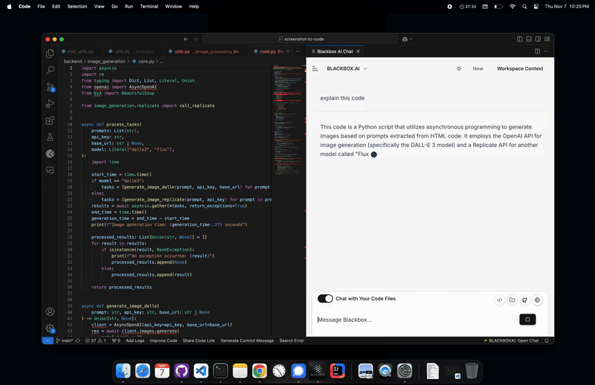
Task: Focus the Message Blackbox input field
Action: coord(416,320)
